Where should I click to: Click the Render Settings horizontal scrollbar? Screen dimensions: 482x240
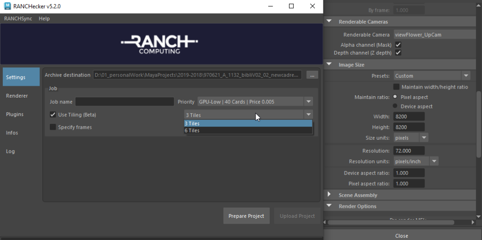coord(391,222)
